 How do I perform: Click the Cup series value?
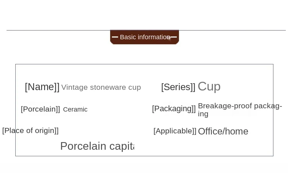pyautogui.click(x=209, y=86)
